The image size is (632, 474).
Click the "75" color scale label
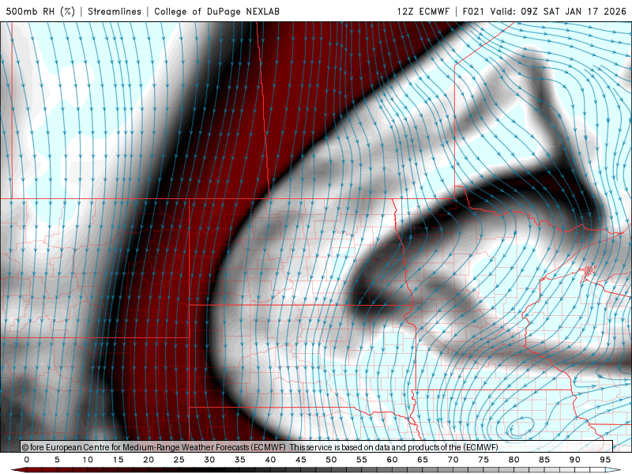pos(483,460)
